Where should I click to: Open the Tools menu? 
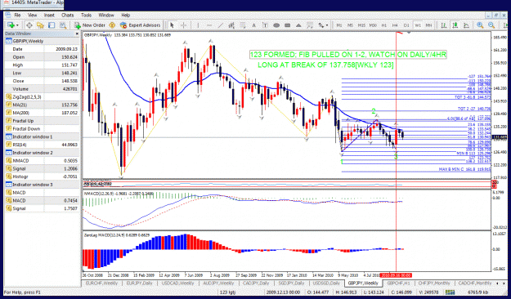86,15
